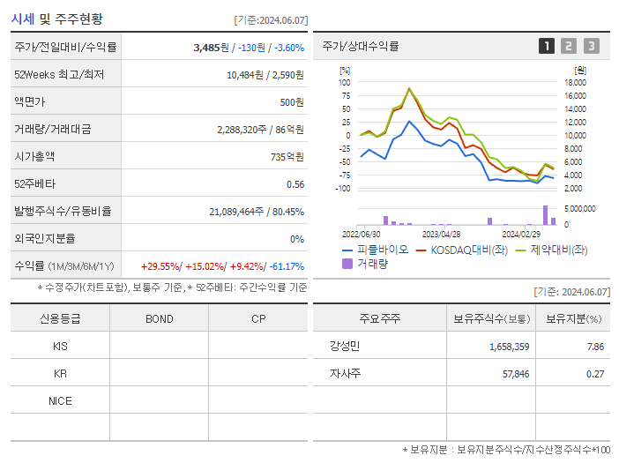The height and width of the screenshot is (463, 619).
Task: Click the 1,658,359 shares value
Action: click(x=510, y=347)
